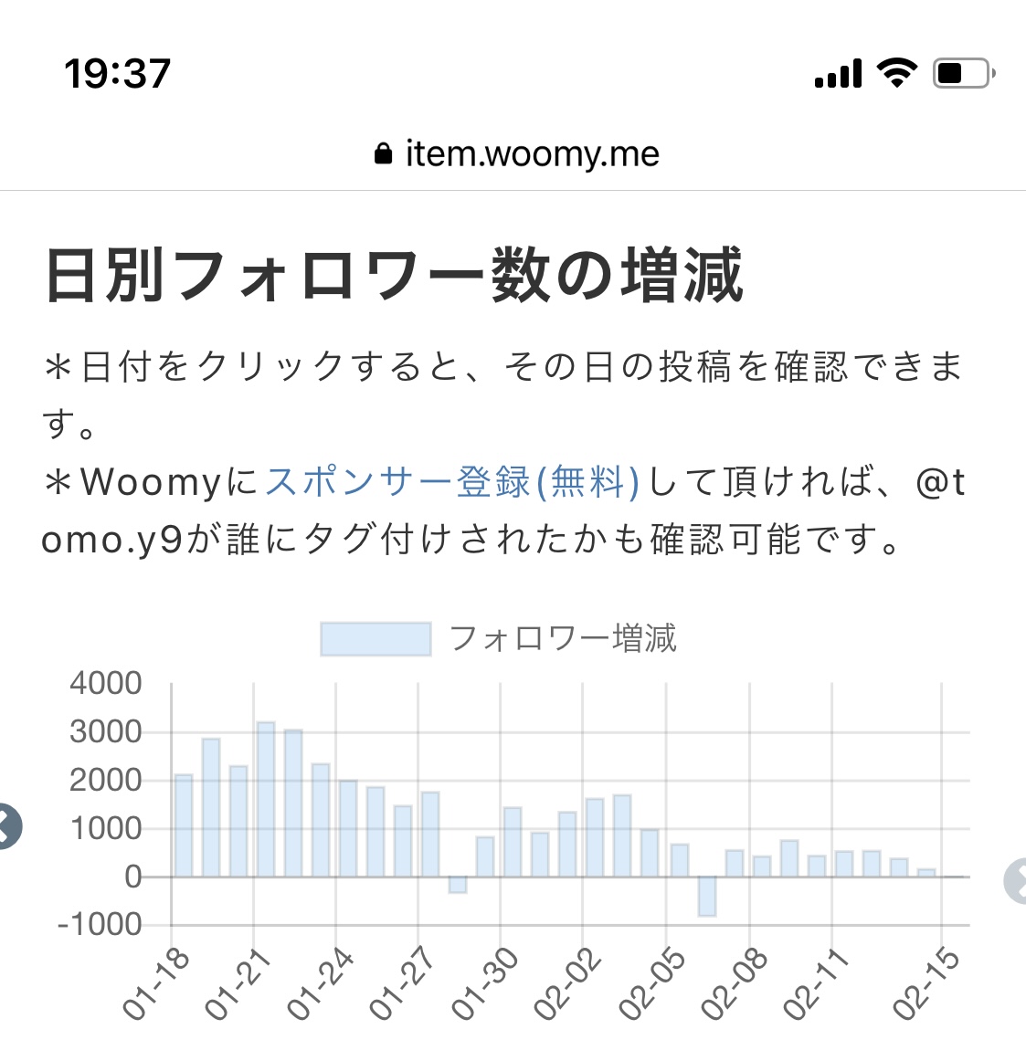Tap the small negative bar after 01-27

458,885
